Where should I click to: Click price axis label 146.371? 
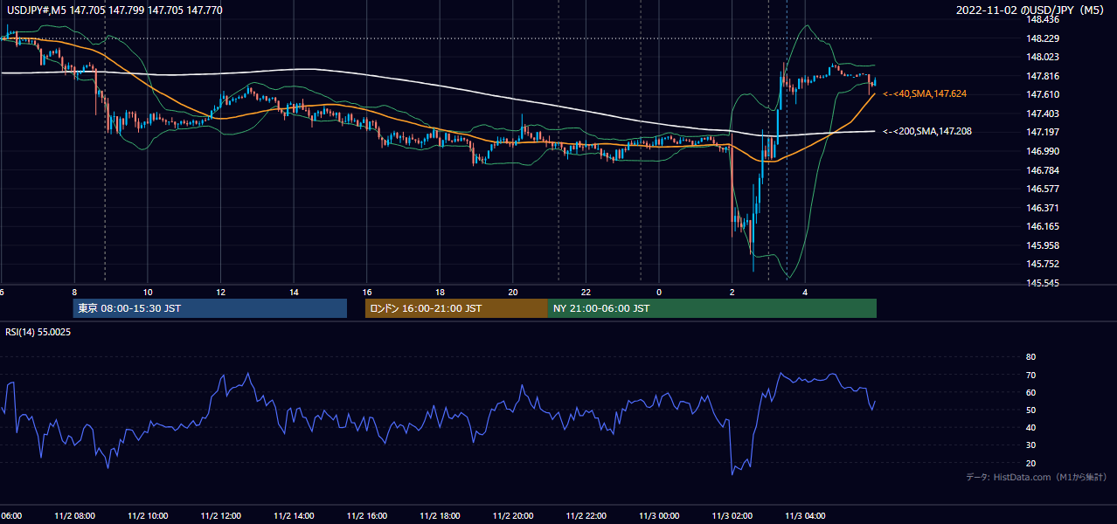click(x=1044, y=208)
